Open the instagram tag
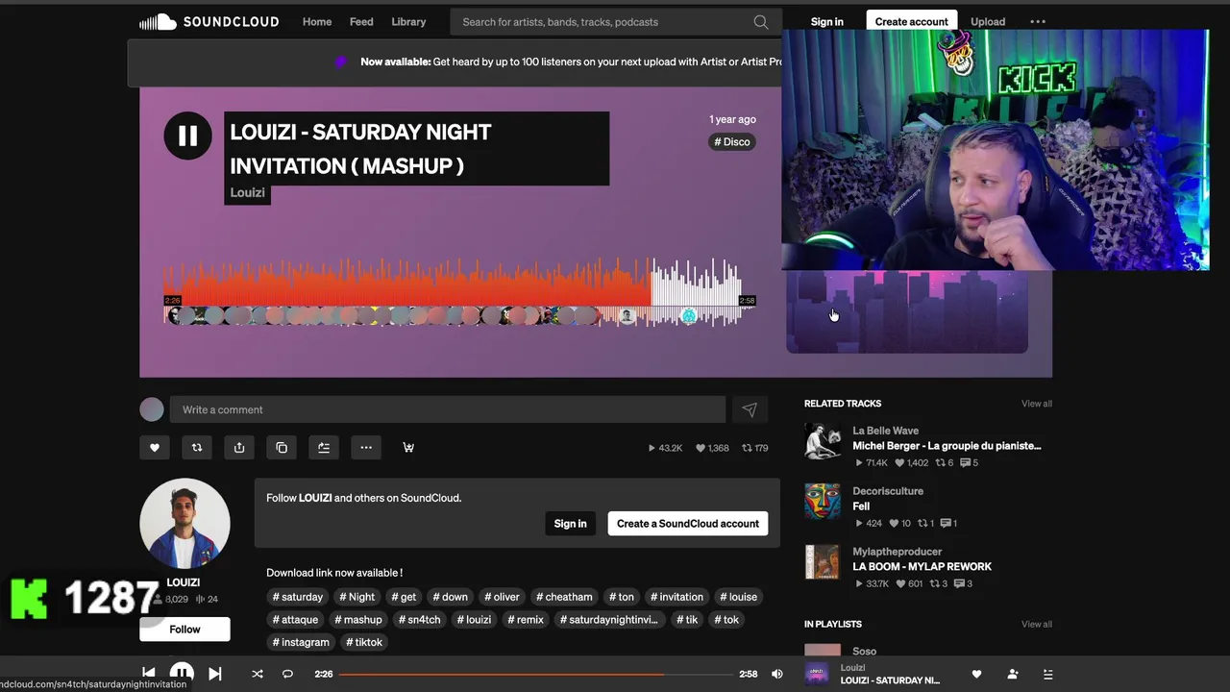1230x692 pixels. point(301,642)
